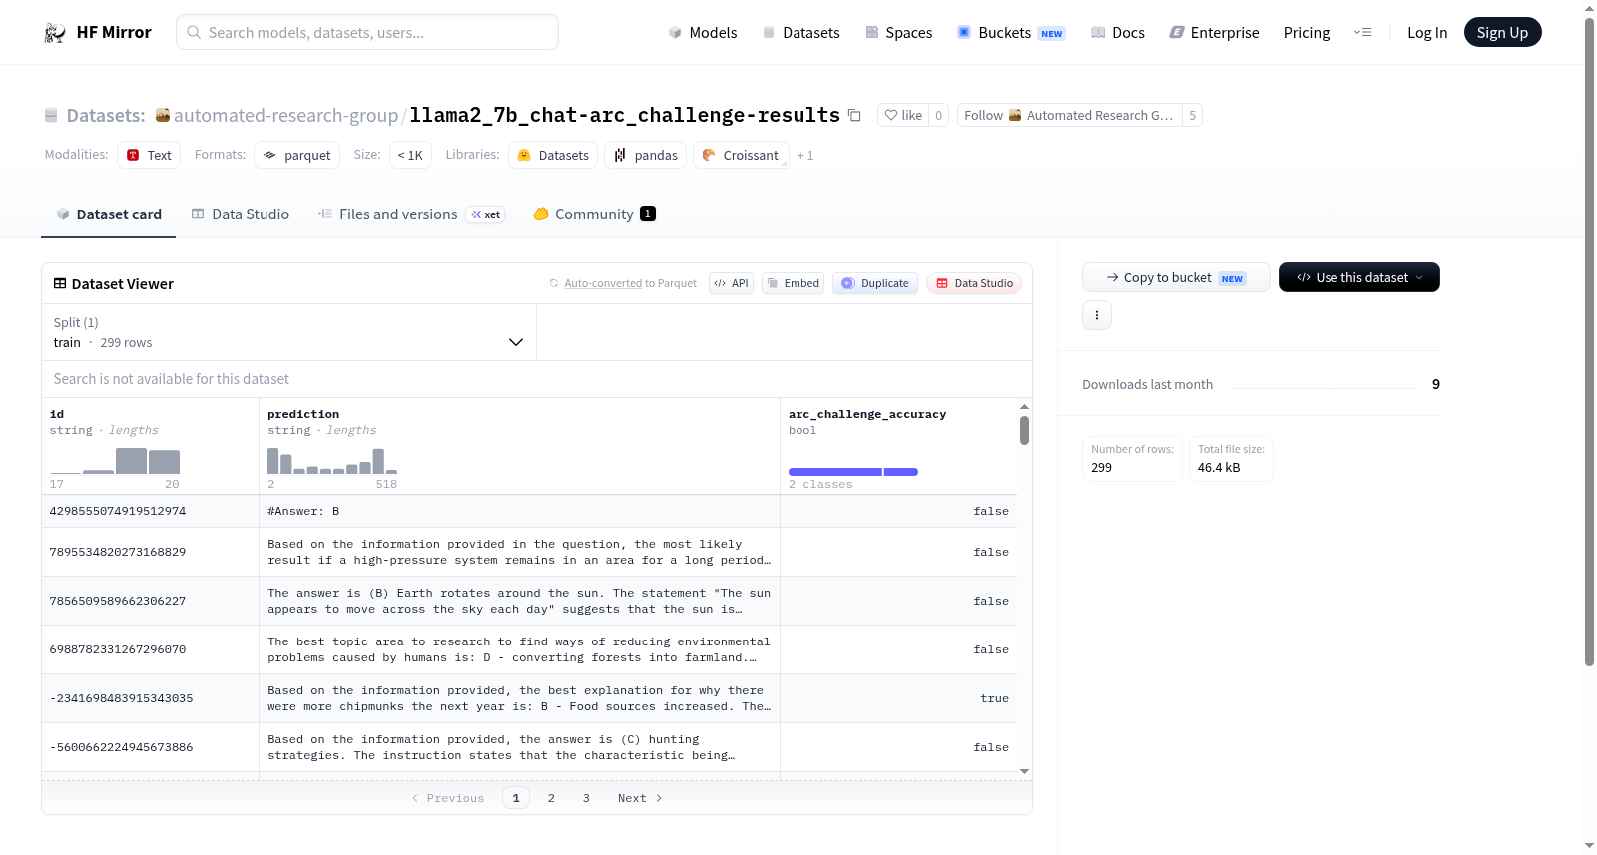
Task: Click the Duplicate button
Action: click(x=875, y=283)
